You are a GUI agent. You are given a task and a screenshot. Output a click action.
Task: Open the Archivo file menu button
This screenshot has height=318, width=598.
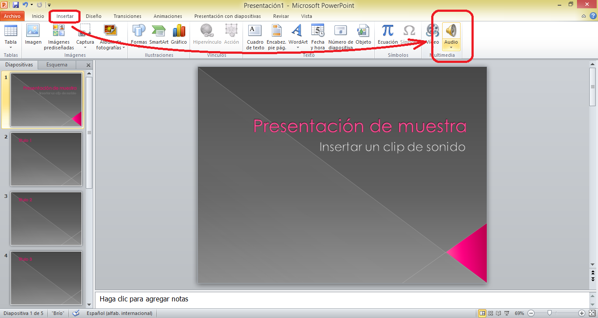pos(12,16)
